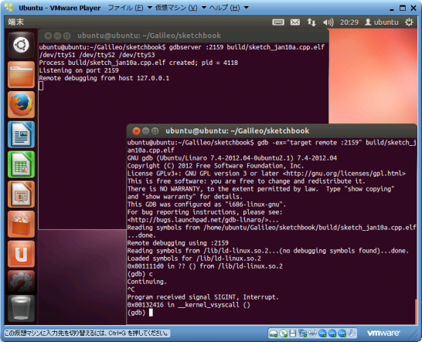Click the VMware CD/DVD drive status icon

pyautogui.click(x=283, y=334)
